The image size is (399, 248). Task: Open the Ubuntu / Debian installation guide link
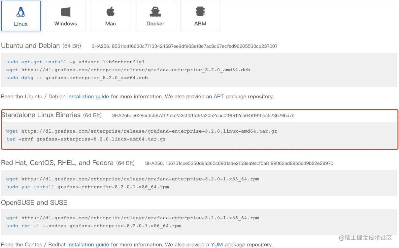pos(88,97)
